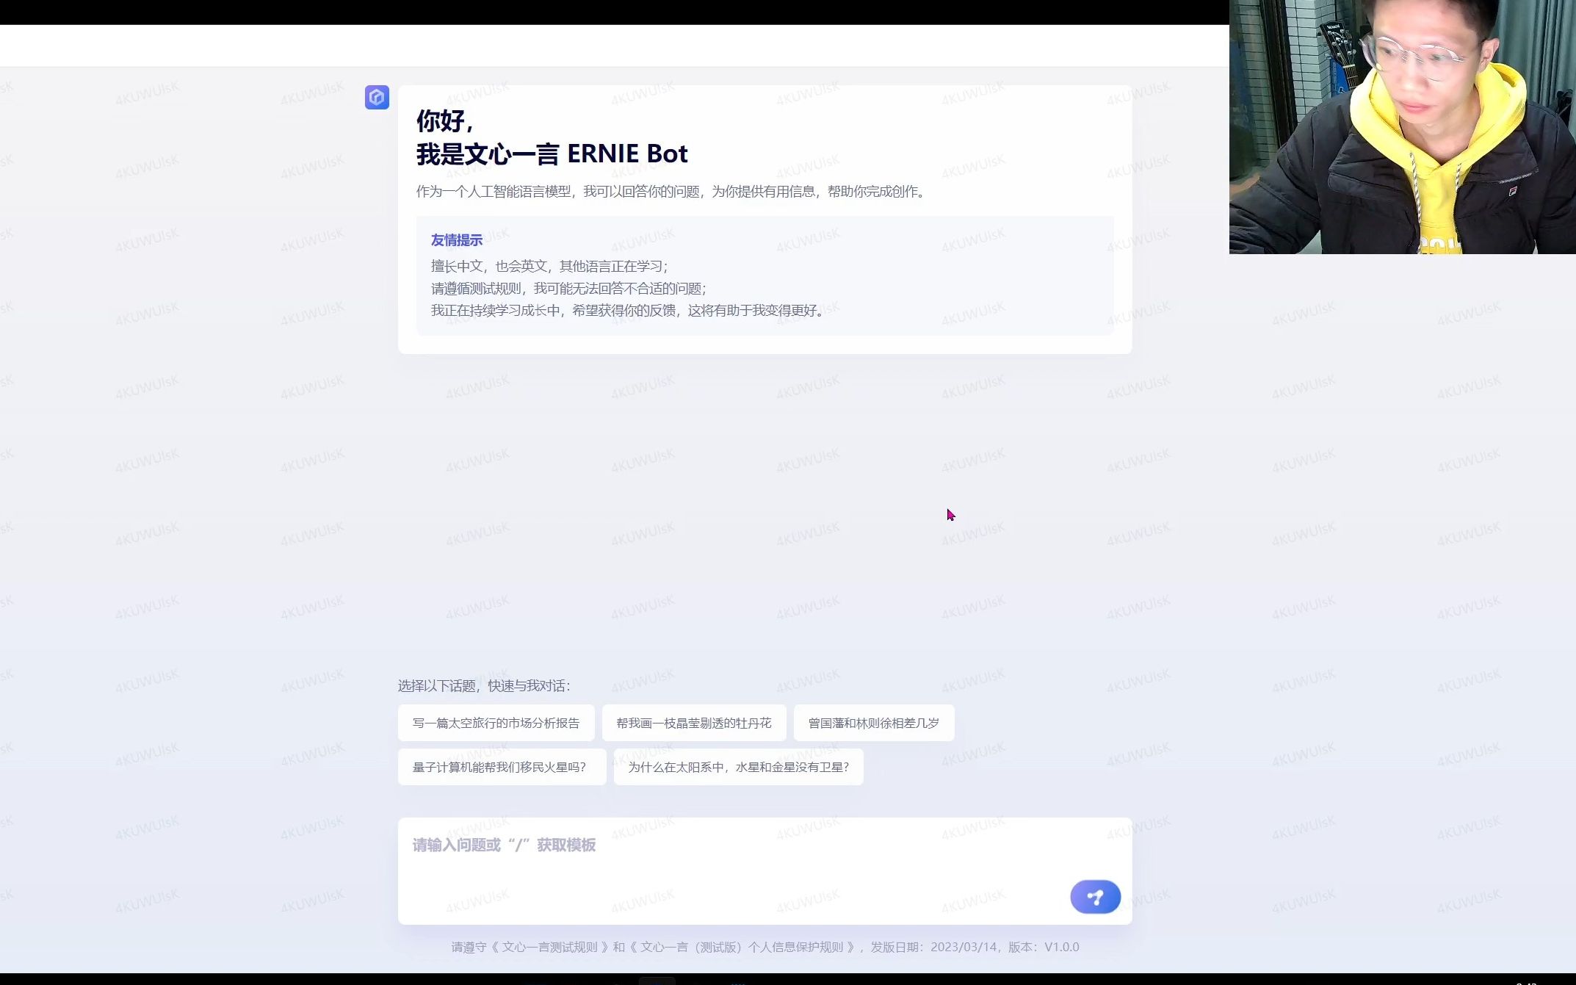Screen dimensions: 1576x985
Task: Pick the 量子计算机能帮我们移民火星吗 topic
Action: (x=502, y=767)
